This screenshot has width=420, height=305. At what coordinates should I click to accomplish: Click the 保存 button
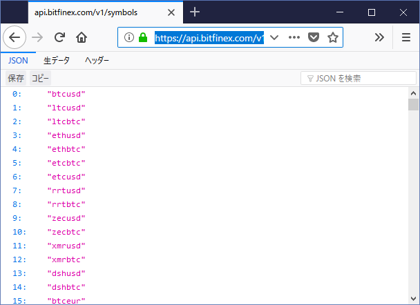click(16, 79)
